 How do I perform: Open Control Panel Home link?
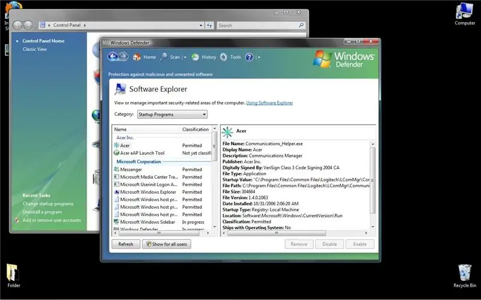43,41
